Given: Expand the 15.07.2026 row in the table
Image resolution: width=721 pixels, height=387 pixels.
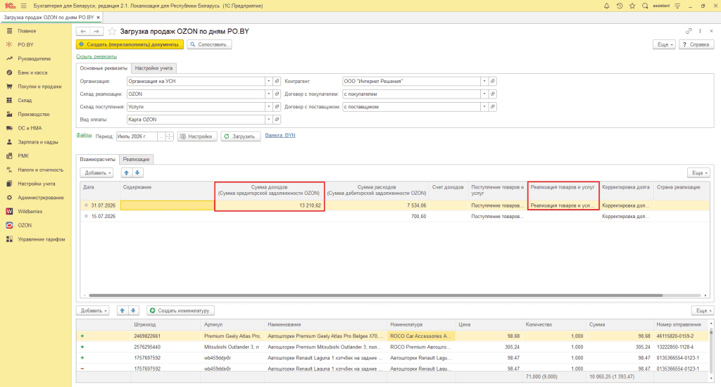Looking at the screenshot, I should pos(86,216).
